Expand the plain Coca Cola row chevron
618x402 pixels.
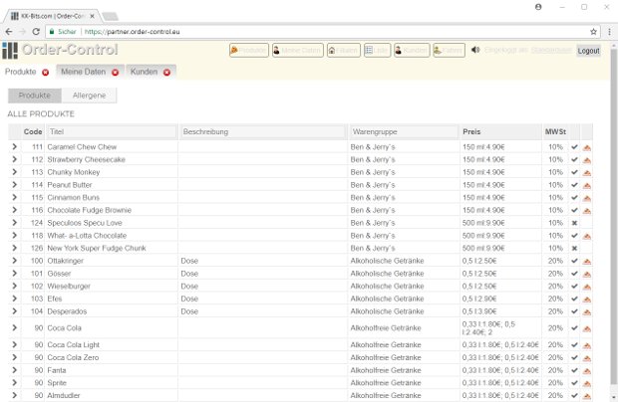point(15,327)
